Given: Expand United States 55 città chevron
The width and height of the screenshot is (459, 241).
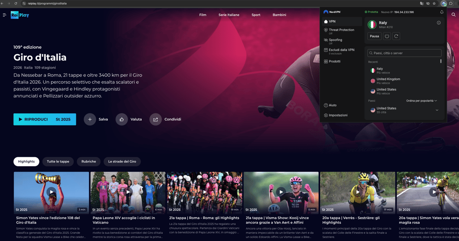Looking at the screenshot, I should [x=437, y=110].
